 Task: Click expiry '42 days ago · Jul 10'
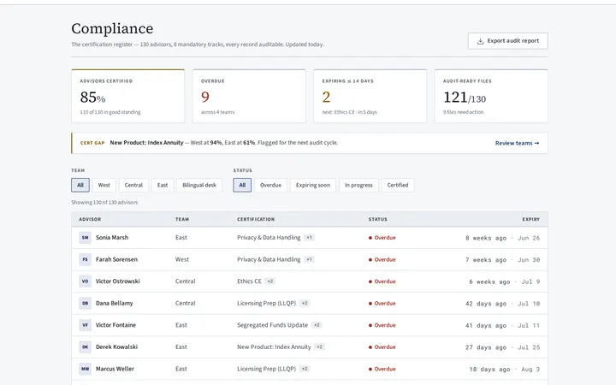502,304
